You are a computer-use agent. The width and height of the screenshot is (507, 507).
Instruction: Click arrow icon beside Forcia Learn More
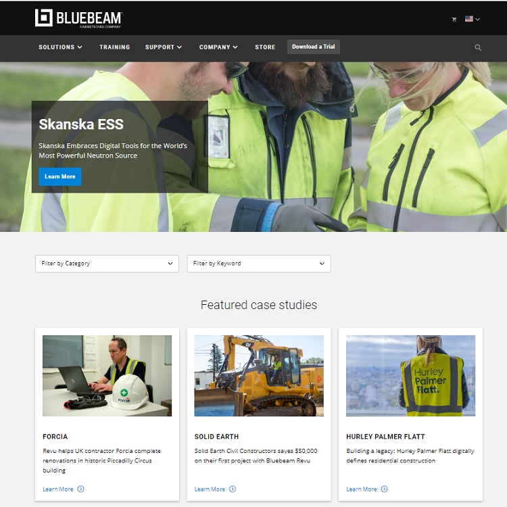click(81, 489)
